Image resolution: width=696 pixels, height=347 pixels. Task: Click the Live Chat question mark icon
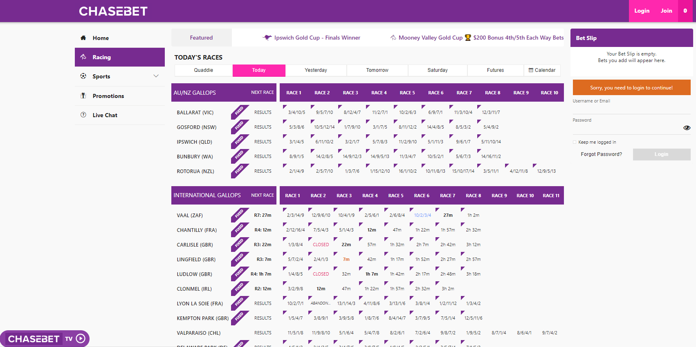[83, 115]
